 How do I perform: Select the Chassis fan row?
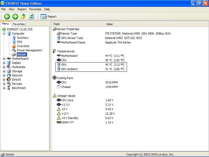point(87,87)
